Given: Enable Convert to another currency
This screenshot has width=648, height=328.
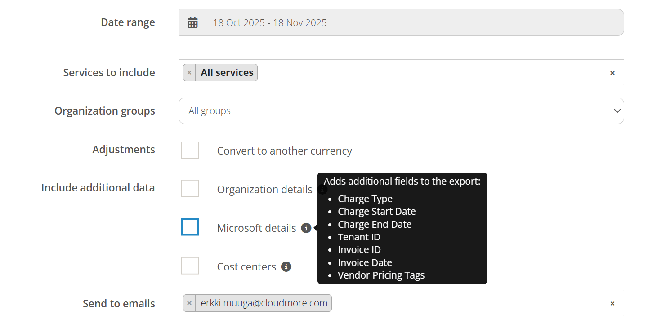Looking at the screenshot, I should (190, 150).
